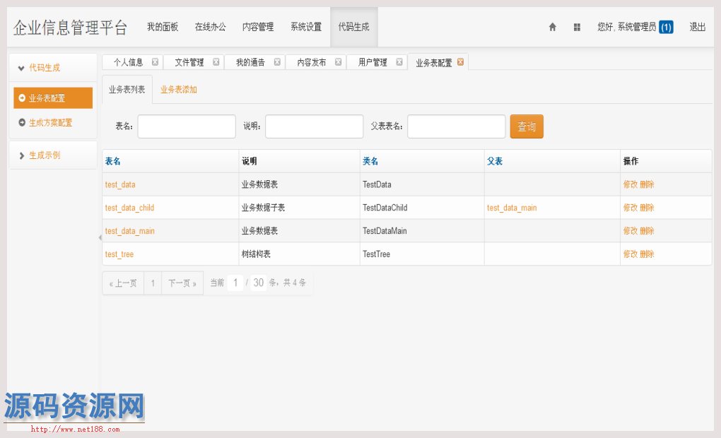Switch to the 个人信息 page tab
This screenshot has width=721, height=438.
[x=128, y=62]
